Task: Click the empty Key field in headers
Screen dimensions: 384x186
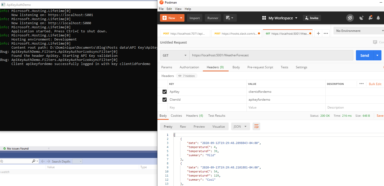Action: (x=207, y=108)
